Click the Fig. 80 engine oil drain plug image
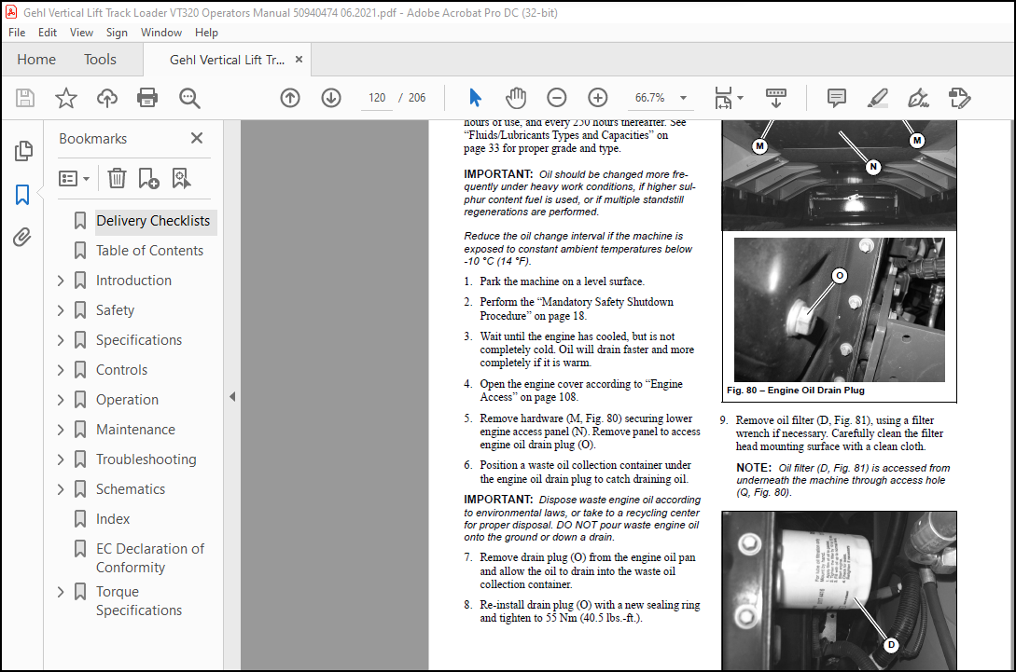1016x672 pixels. tap(839, 309)
